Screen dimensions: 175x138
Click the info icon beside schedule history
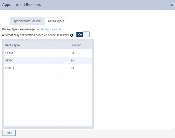[x=71, y=35]
